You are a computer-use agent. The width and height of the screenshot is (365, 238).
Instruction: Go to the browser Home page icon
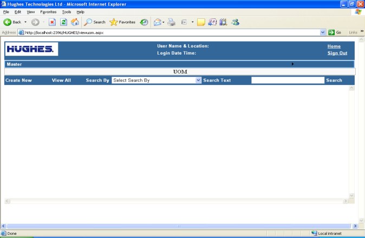pyautogui.click(x=75, y=22)
